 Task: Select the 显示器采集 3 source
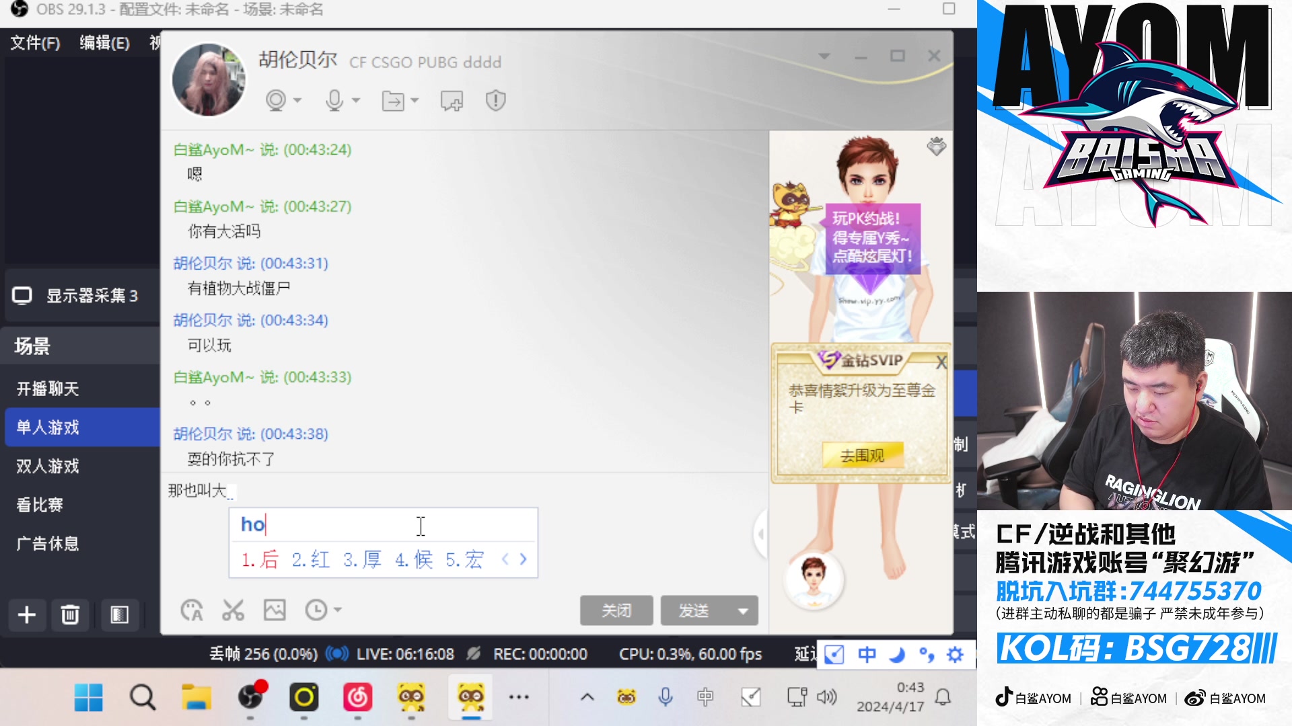82,296
